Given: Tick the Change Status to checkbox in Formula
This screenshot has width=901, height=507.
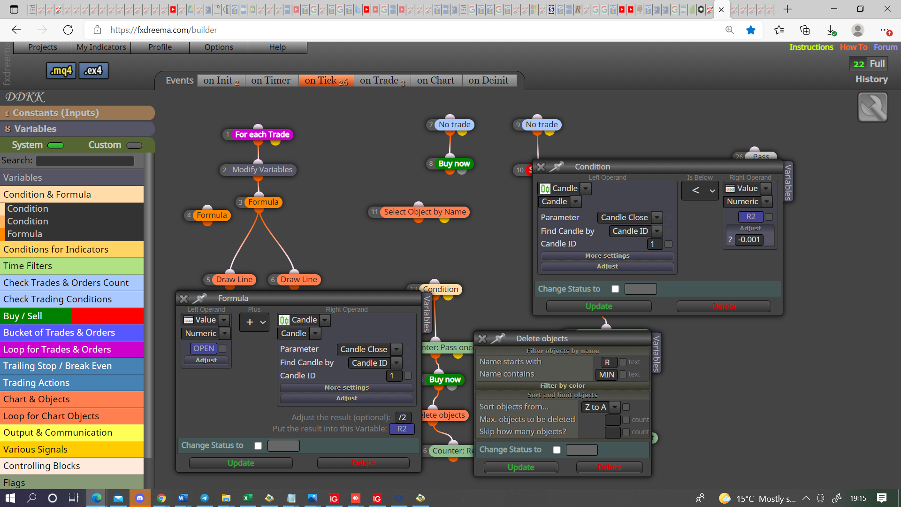Looking at the screenshot, I should coord(258,446).
